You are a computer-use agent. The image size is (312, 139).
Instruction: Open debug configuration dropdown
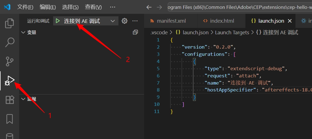click(113, 21)
